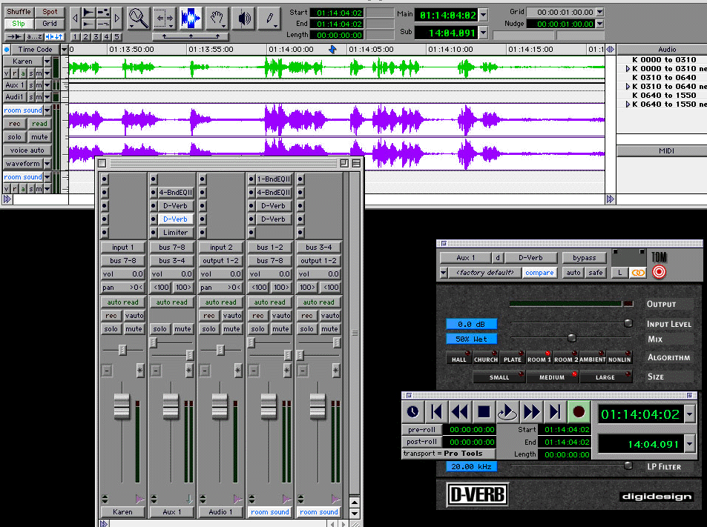The image size is (707, 527).
Task: Toggle bypass on the D-Verb plug-in
Action: [585, 258]
